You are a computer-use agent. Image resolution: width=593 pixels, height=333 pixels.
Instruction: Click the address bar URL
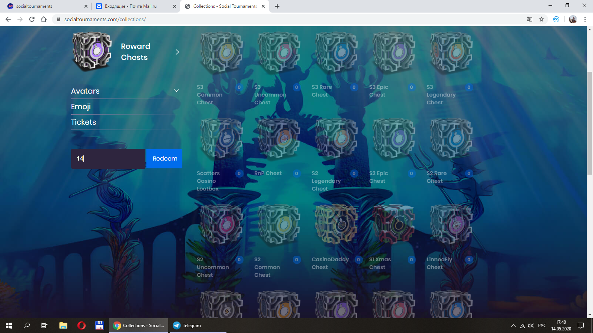click(x=105, y=19)
